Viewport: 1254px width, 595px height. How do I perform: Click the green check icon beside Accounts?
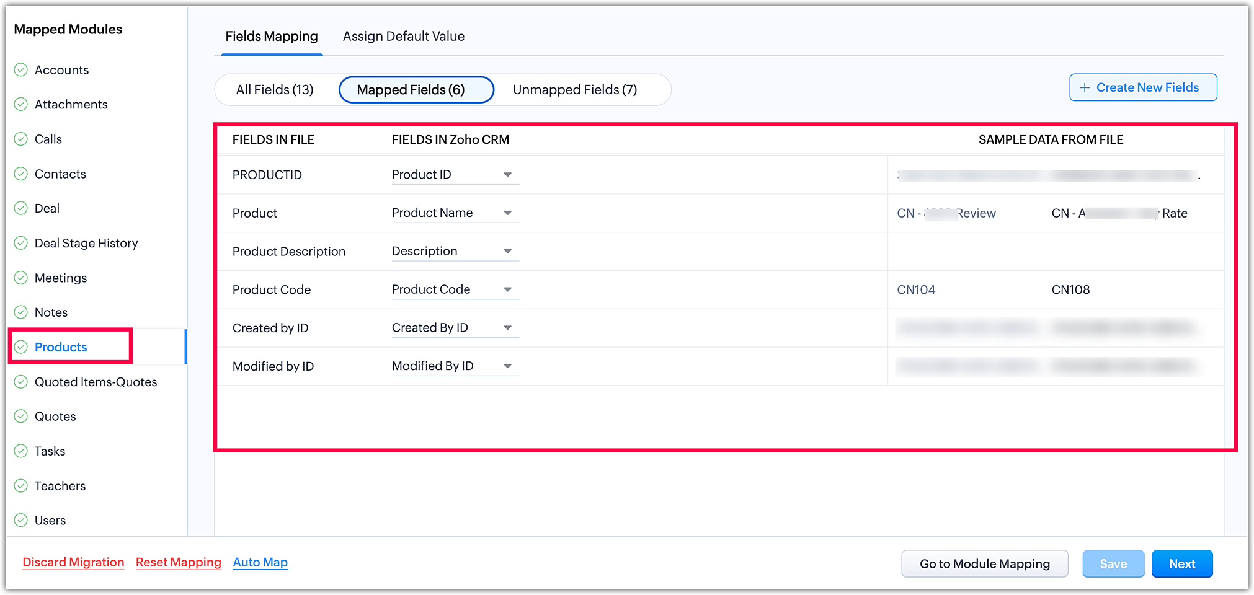(21, 69)
